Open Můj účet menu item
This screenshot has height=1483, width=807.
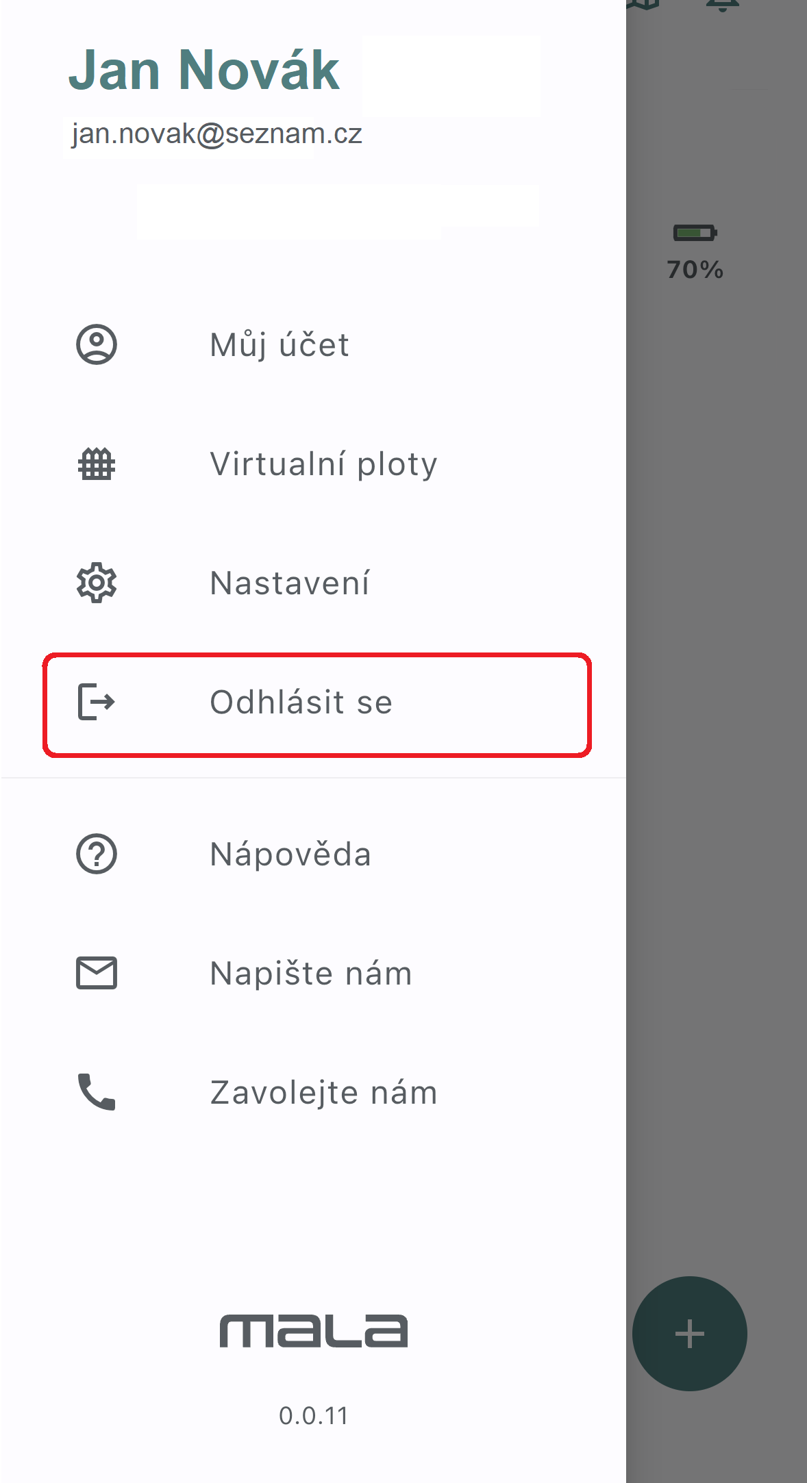click(x=313, y=344)
